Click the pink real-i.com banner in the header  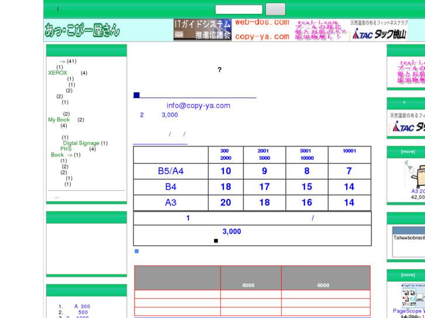click(x=321, y=30)
